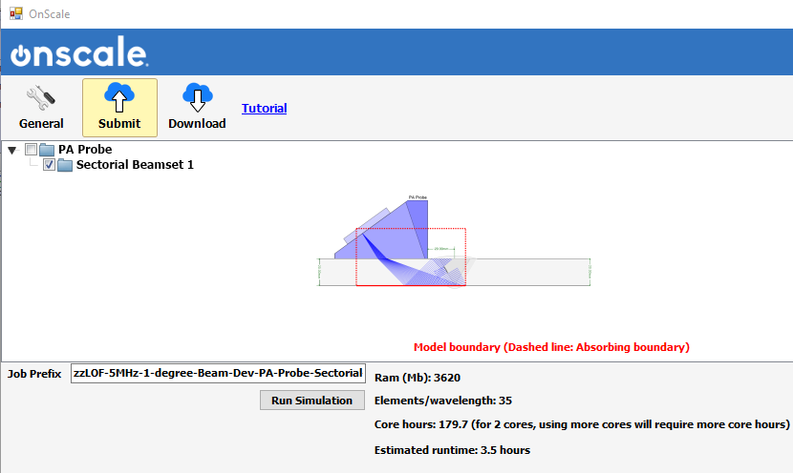Select the PA Probe folder icon

tap(47, 150)
